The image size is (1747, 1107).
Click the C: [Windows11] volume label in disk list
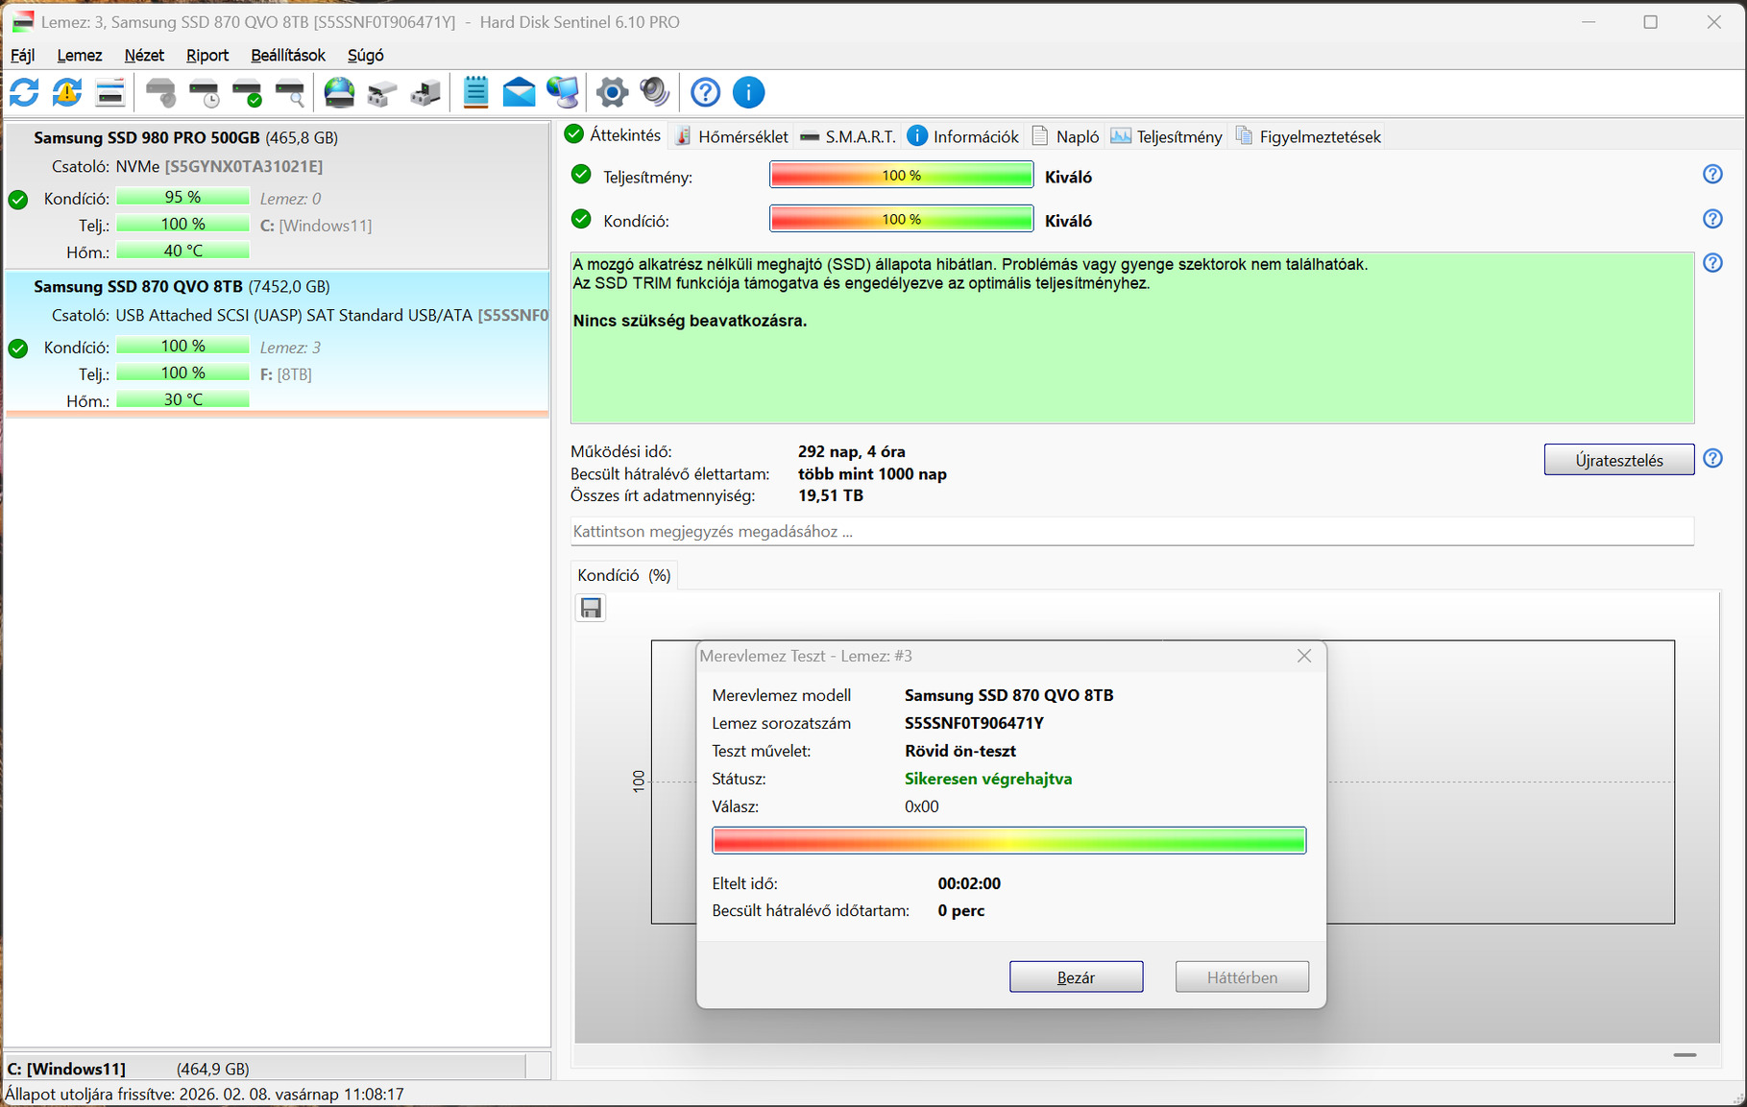316,226
